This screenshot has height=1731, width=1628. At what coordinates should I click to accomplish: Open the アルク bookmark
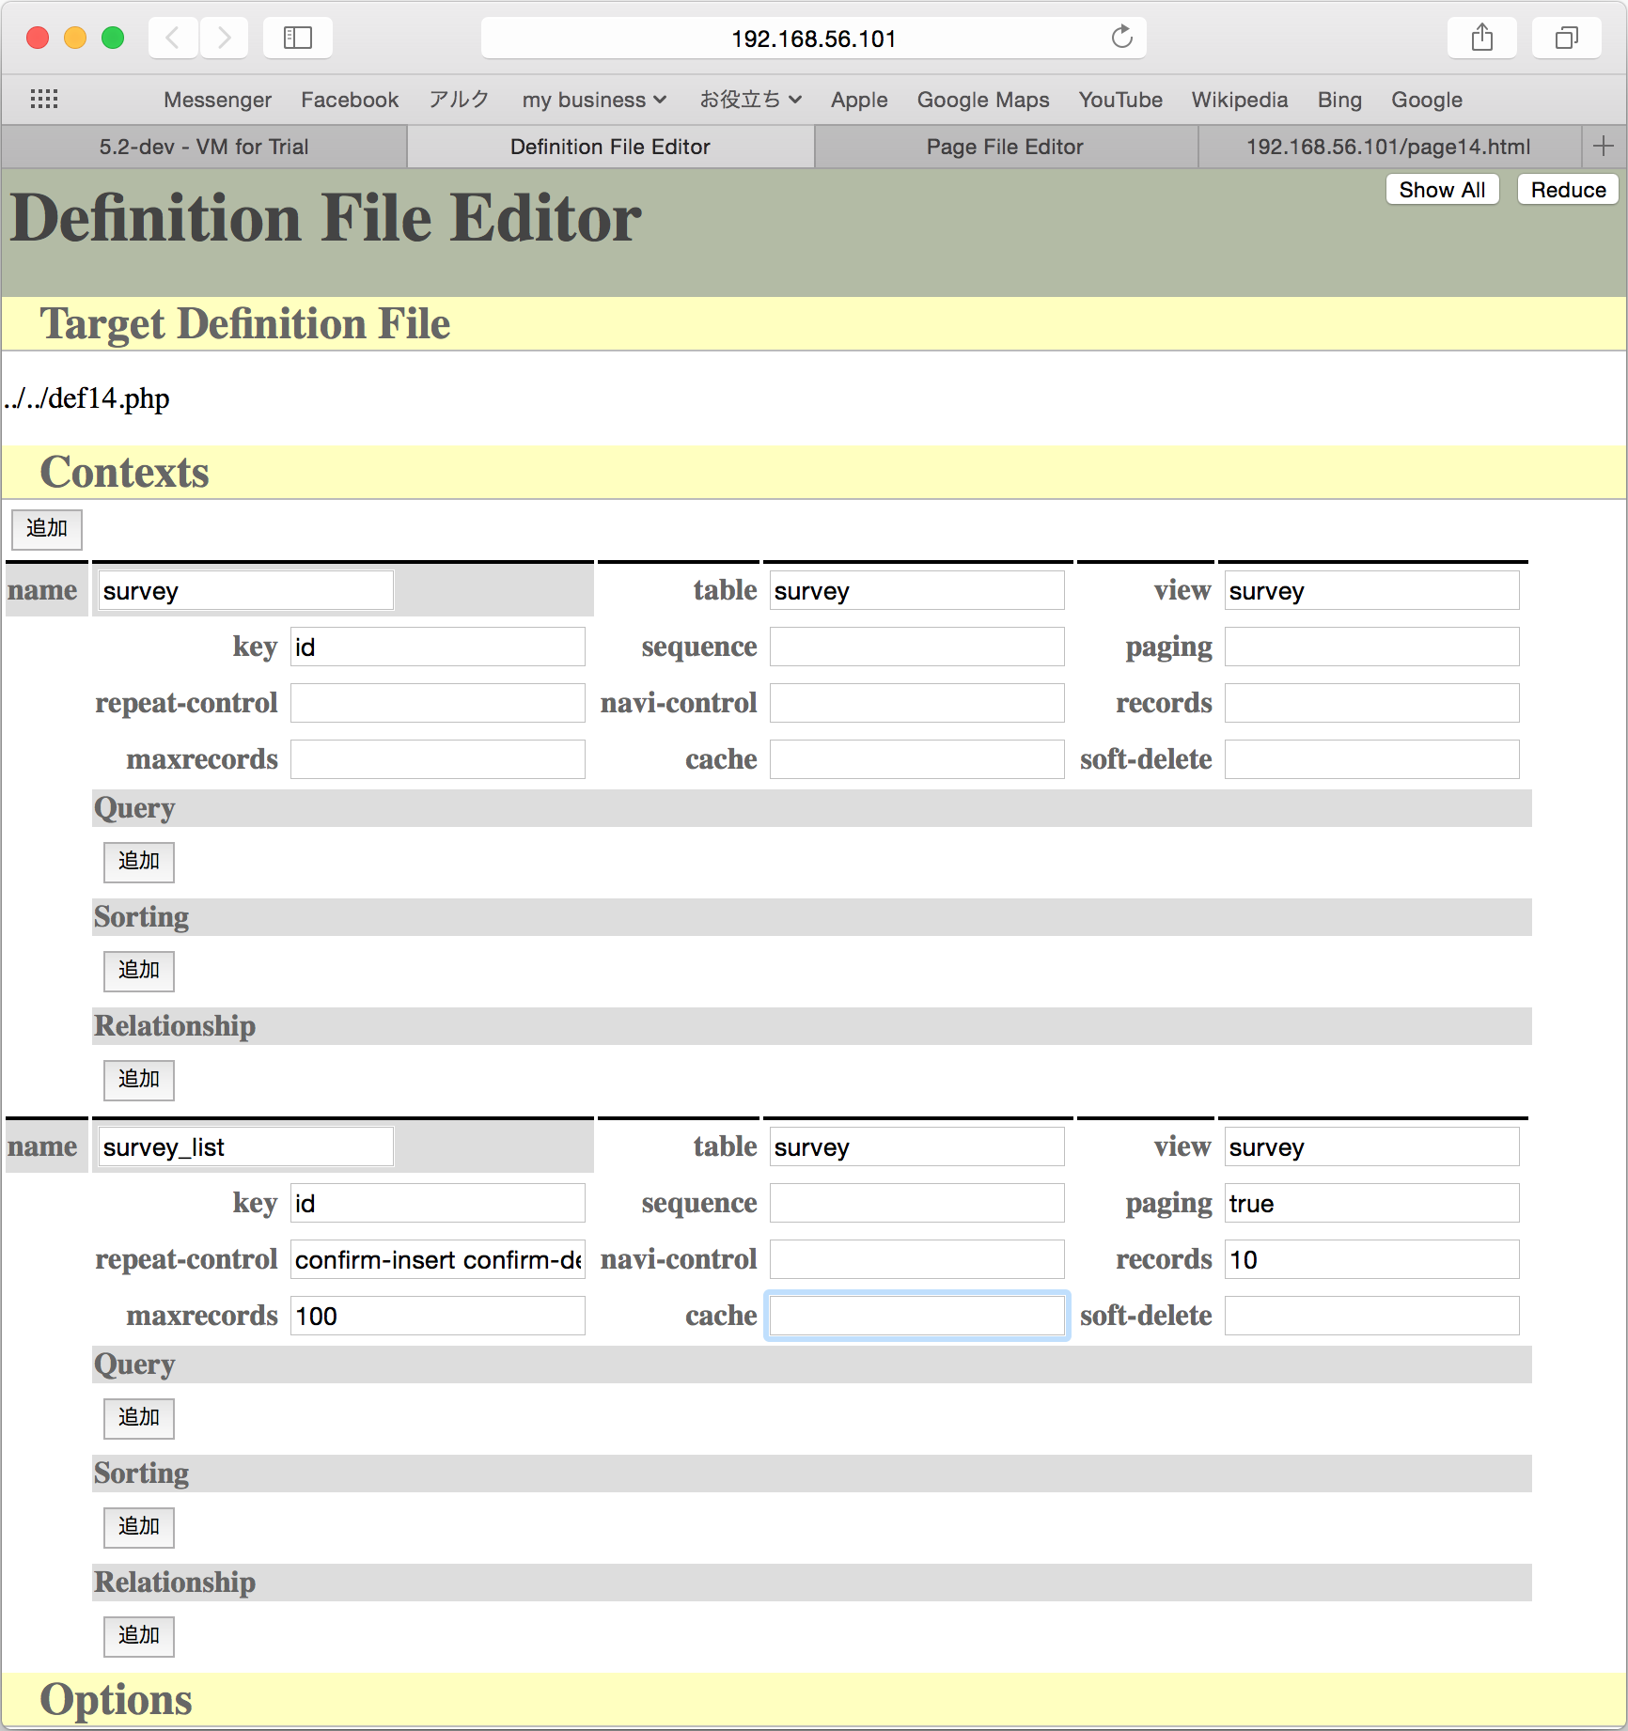[x=459, y=100]
